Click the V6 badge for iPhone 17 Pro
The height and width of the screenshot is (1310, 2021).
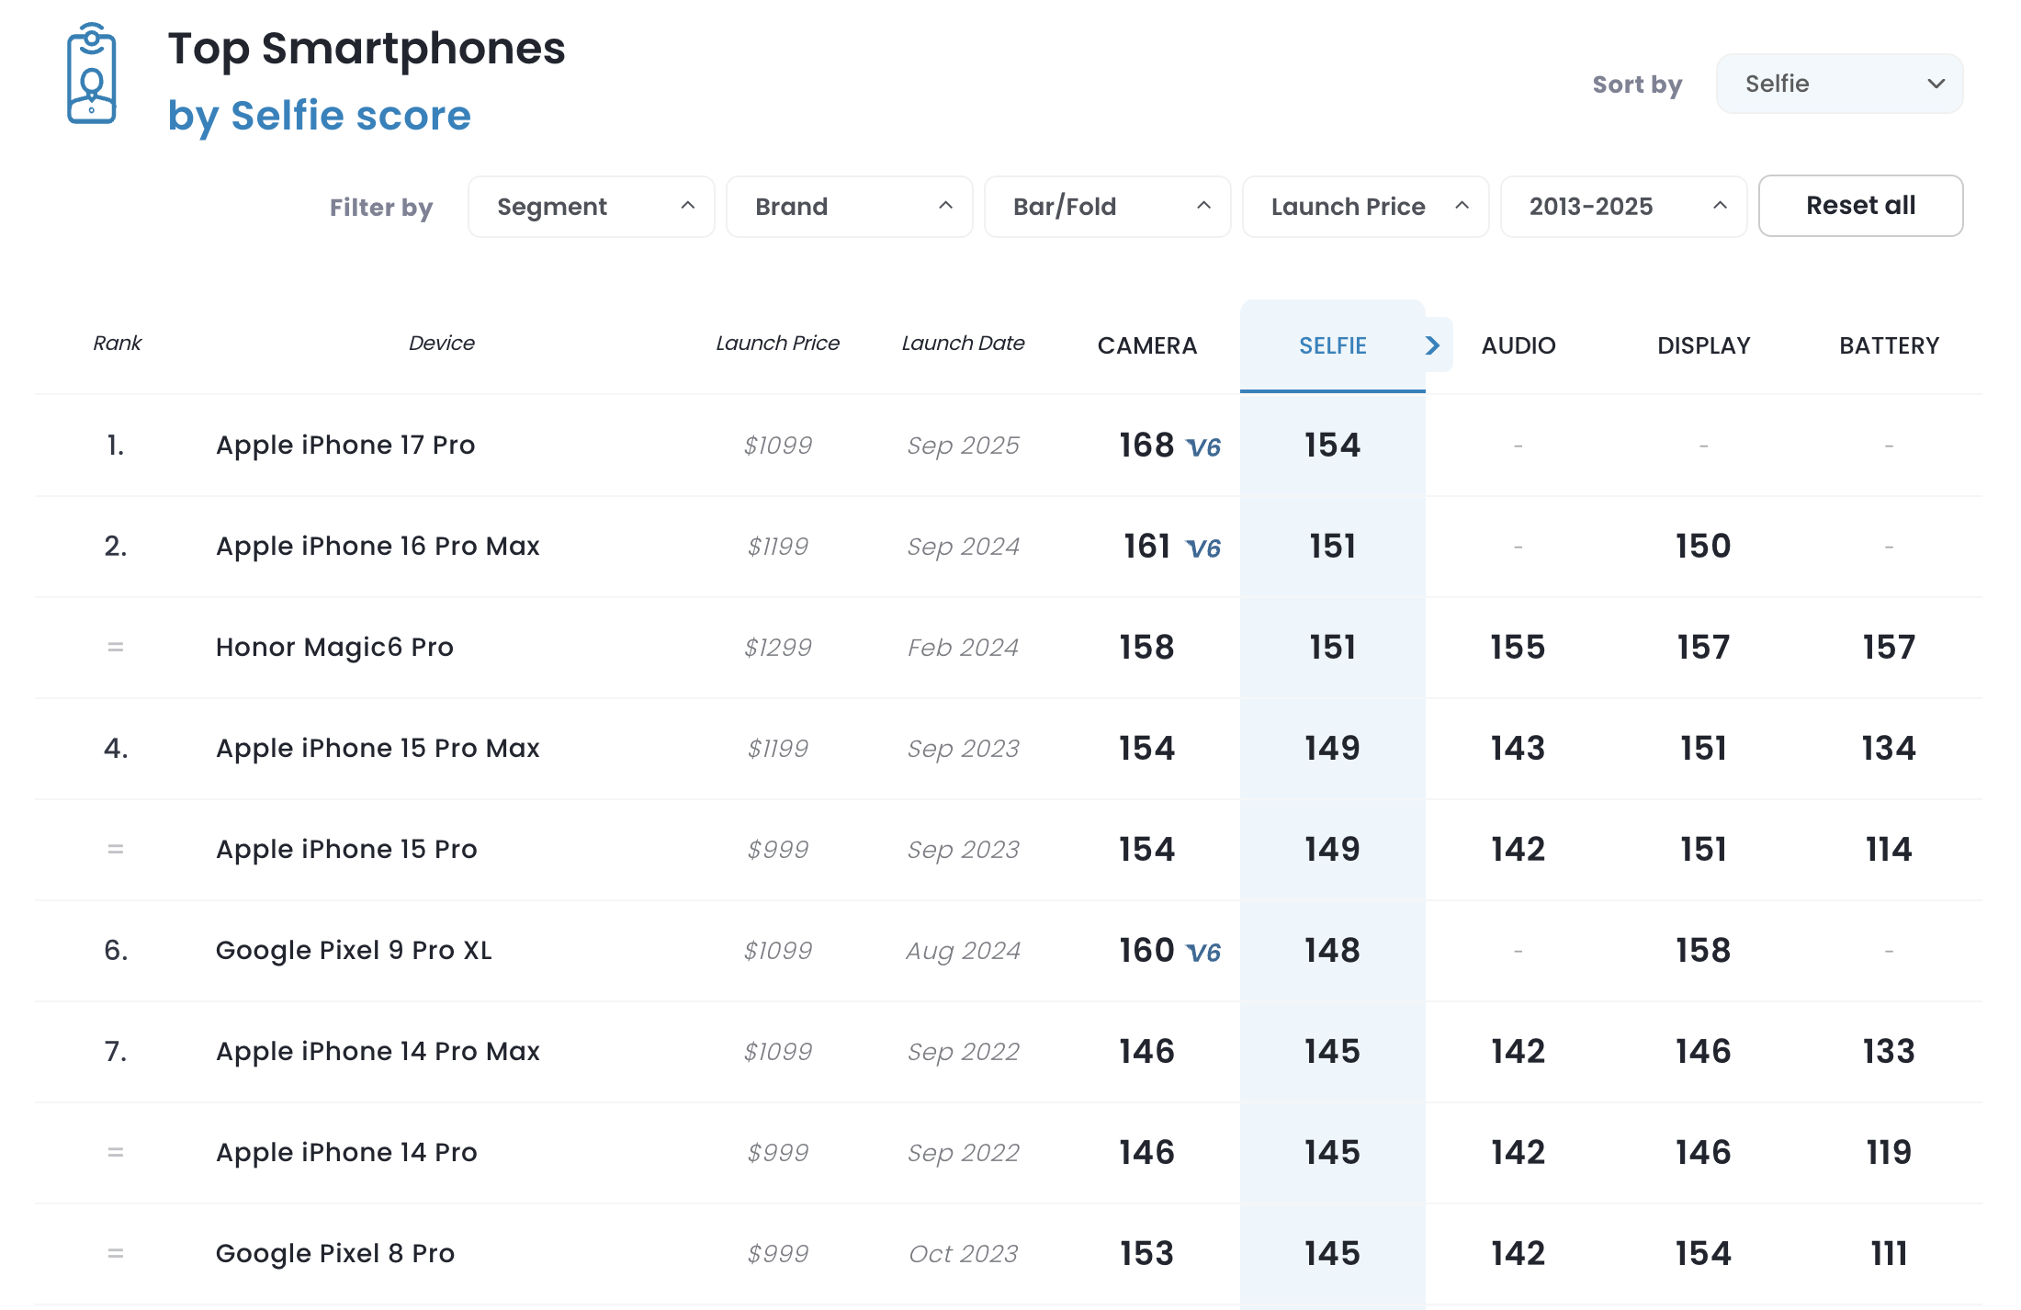click(x=1203, y=447)
